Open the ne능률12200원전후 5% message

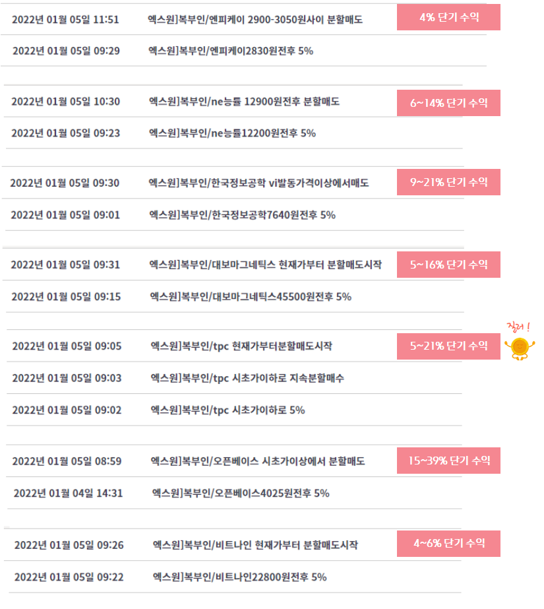point(232,133)
